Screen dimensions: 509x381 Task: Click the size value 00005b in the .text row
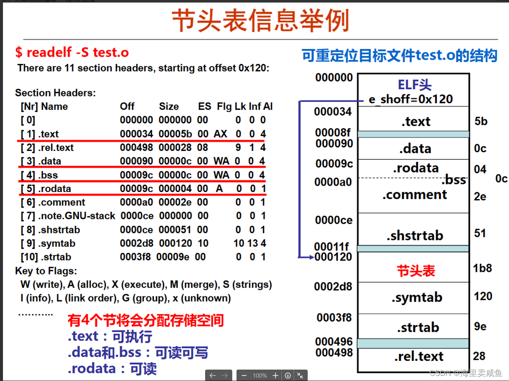click(x=175, y=134)
